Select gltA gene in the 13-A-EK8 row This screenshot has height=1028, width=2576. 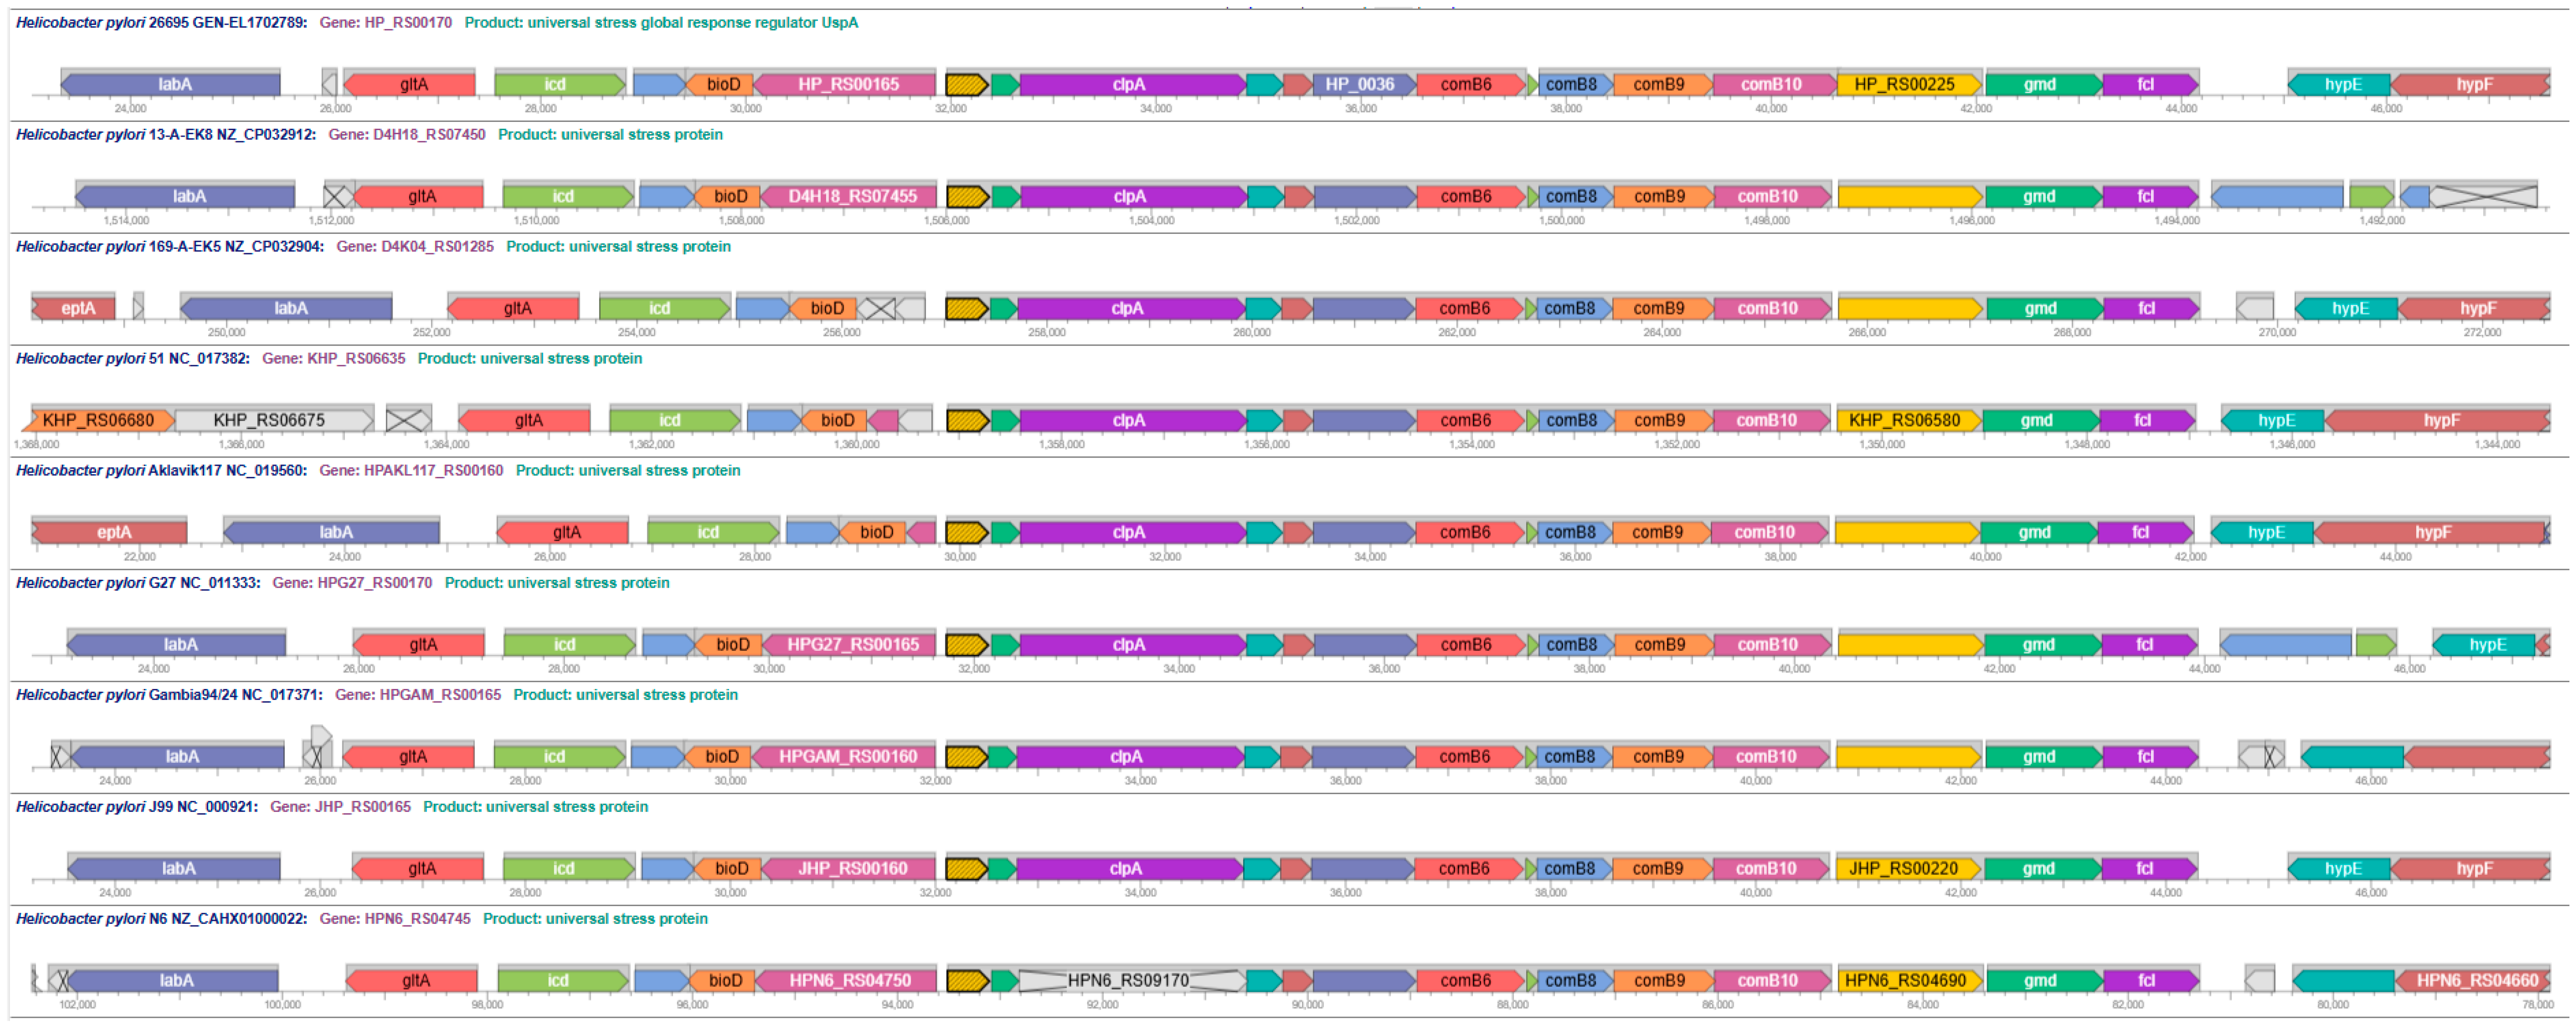(418, 197)
